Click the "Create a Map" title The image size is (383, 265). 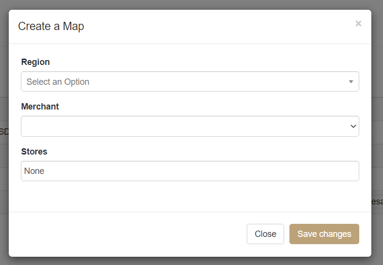pos(51,26)
